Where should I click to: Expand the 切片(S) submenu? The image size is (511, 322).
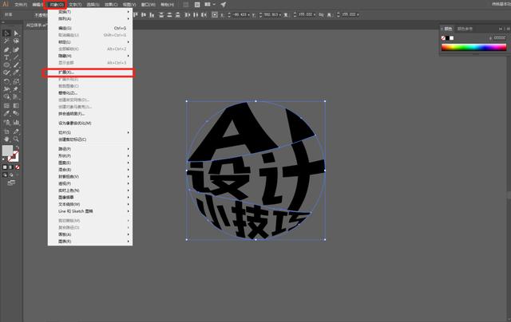(90, 132)
